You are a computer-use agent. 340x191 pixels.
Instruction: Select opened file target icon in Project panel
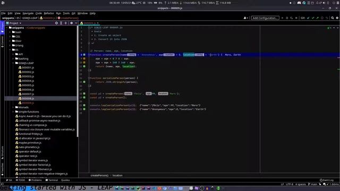tap(56, 23)
